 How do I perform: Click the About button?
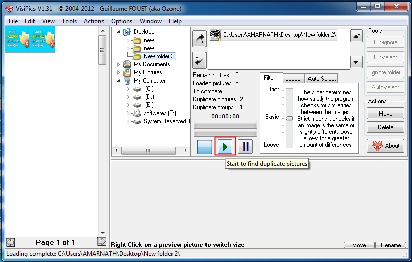click(x=385, y=146)
